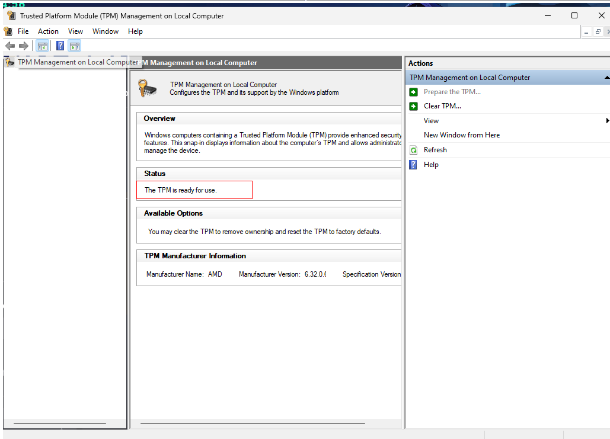Click the green Prepare the TPM icon

(x=414, y=92)
